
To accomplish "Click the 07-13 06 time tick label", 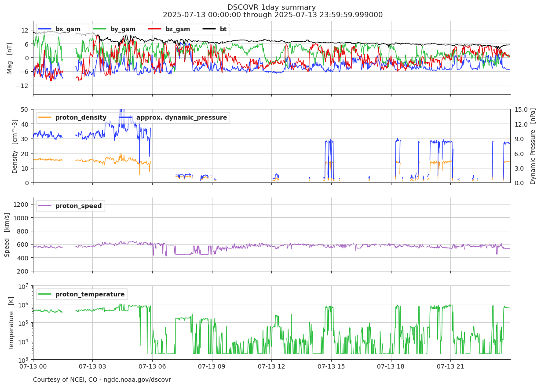I will (152, 366).
